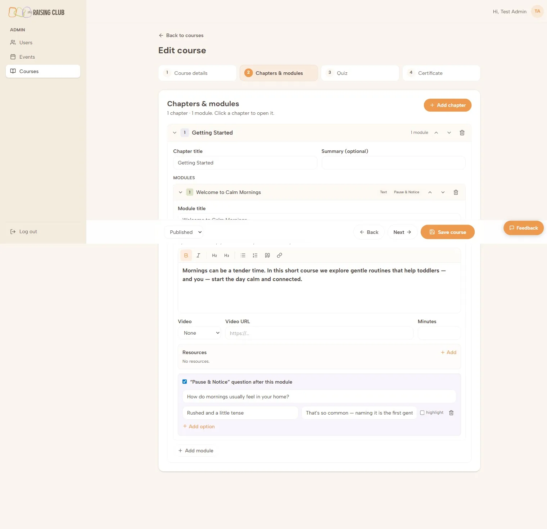Move Welcome to Calm Mornings module up
Screen dimensions: 547x529
[430, 192]
